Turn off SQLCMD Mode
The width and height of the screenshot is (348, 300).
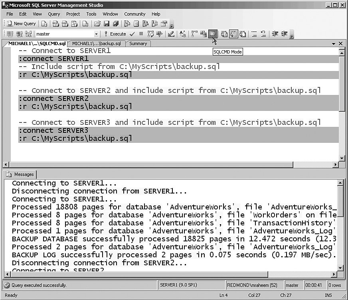[x=213, y=34]
